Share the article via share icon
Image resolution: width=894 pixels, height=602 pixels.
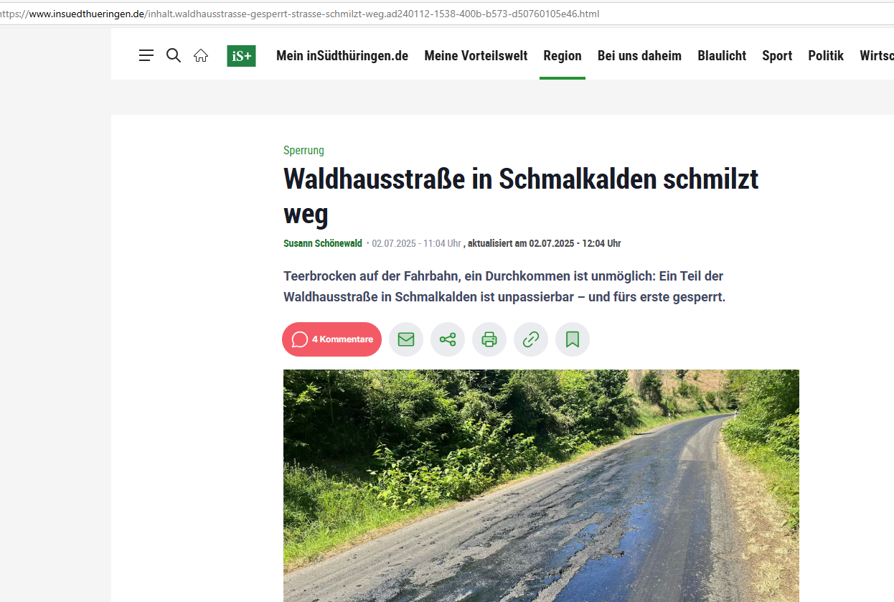(448, 339)
